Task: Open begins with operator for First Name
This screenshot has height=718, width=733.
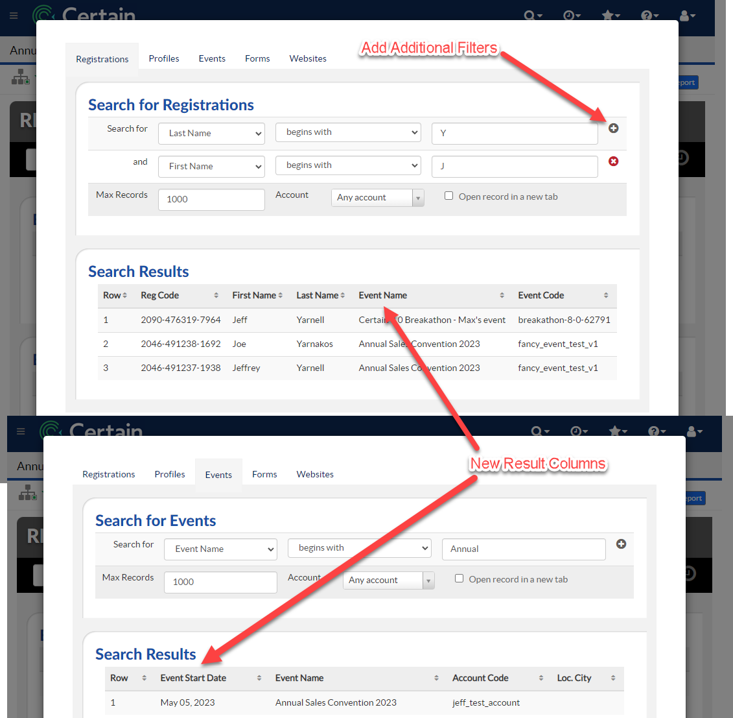Action: pos(348,165)
